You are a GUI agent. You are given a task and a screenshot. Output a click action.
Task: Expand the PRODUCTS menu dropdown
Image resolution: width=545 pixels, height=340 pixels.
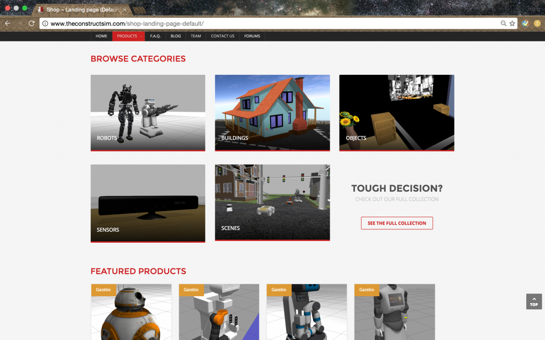[129, 36]
